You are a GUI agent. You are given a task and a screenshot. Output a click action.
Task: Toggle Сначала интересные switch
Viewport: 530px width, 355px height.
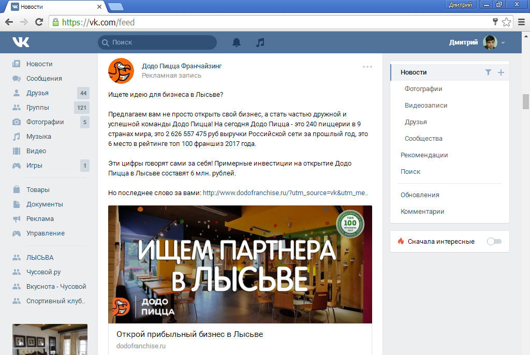point(494,241)
